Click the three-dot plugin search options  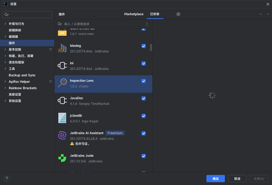tap(147, 24)
